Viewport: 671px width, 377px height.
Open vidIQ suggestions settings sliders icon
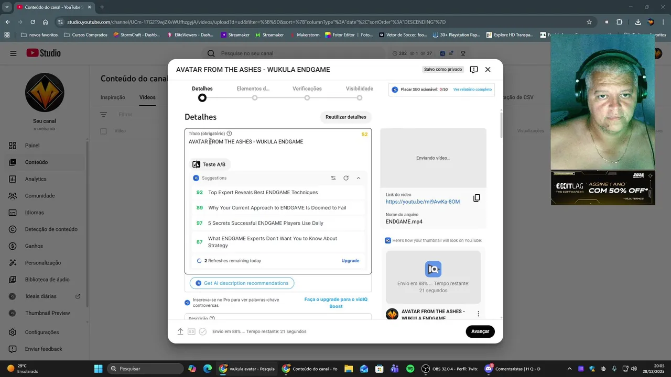(333, 178)
